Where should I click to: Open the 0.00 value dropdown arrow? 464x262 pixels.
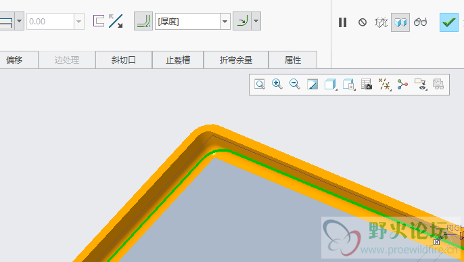click(x=79, y=21)
